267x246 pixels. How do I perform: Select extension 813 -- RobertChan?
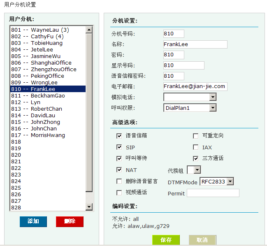pos(48,109)
